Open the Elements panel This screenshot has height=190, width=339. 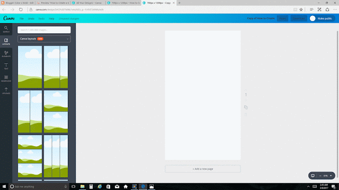pos(6,54)
